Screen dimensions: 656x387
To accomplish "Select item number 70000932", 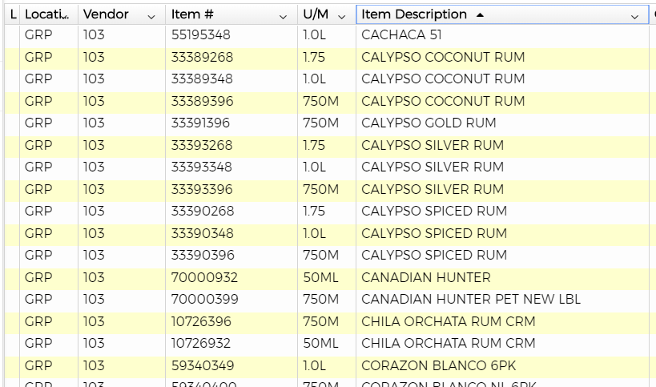I will point(204,277).
